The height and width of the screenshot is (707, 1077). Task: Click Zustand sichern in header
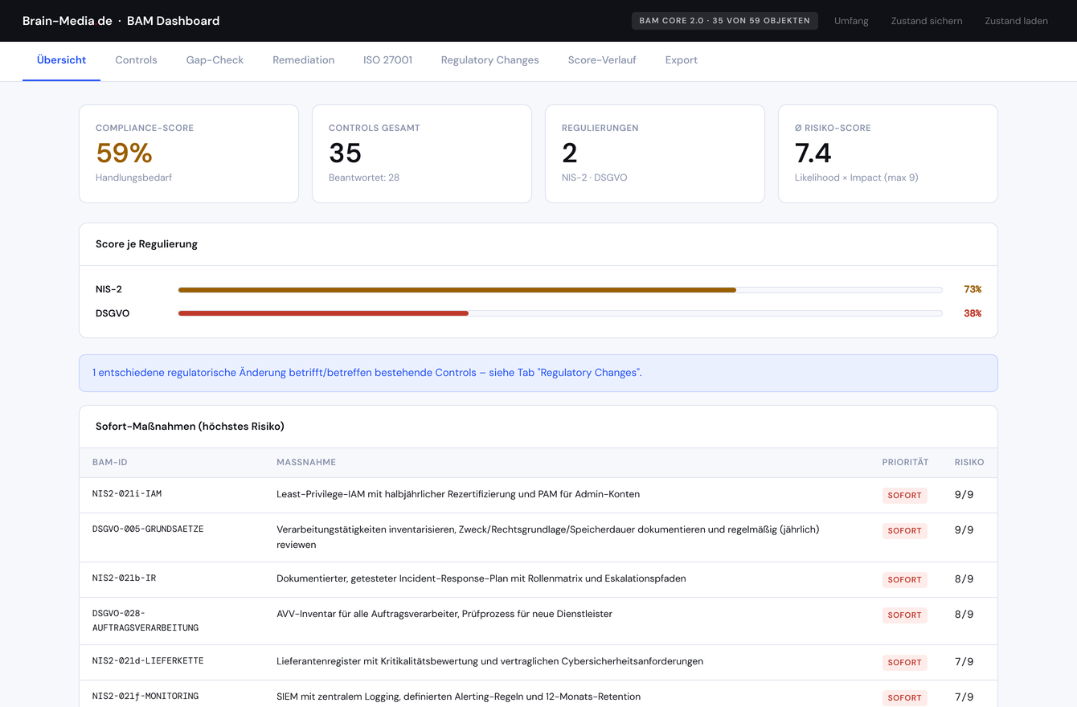[x=926, y=21]
